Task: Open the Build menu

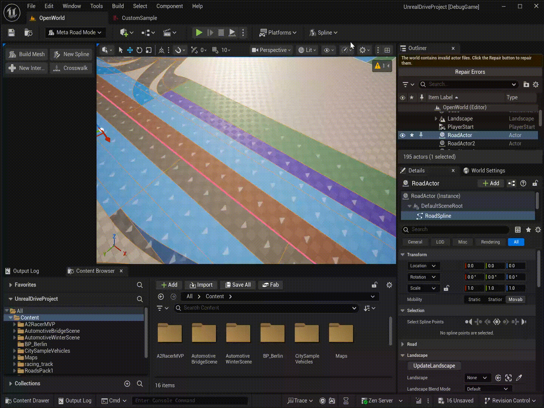Action: tap(118, 6)
